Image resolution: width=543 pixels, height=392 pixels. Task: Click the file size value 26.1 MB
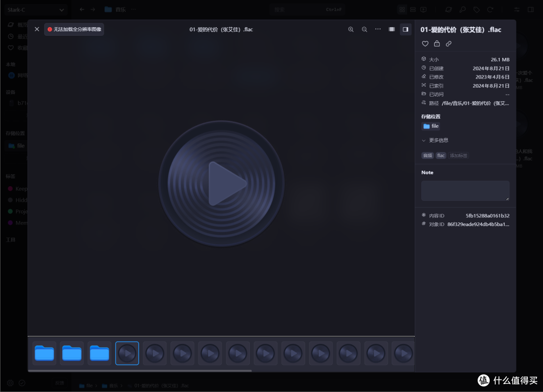click(500, 59)
